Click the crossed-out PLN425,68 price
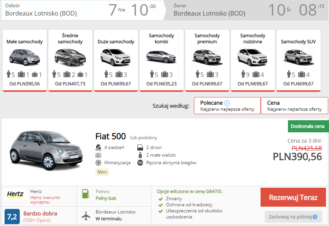329x226 pixels. coord(307,148)
